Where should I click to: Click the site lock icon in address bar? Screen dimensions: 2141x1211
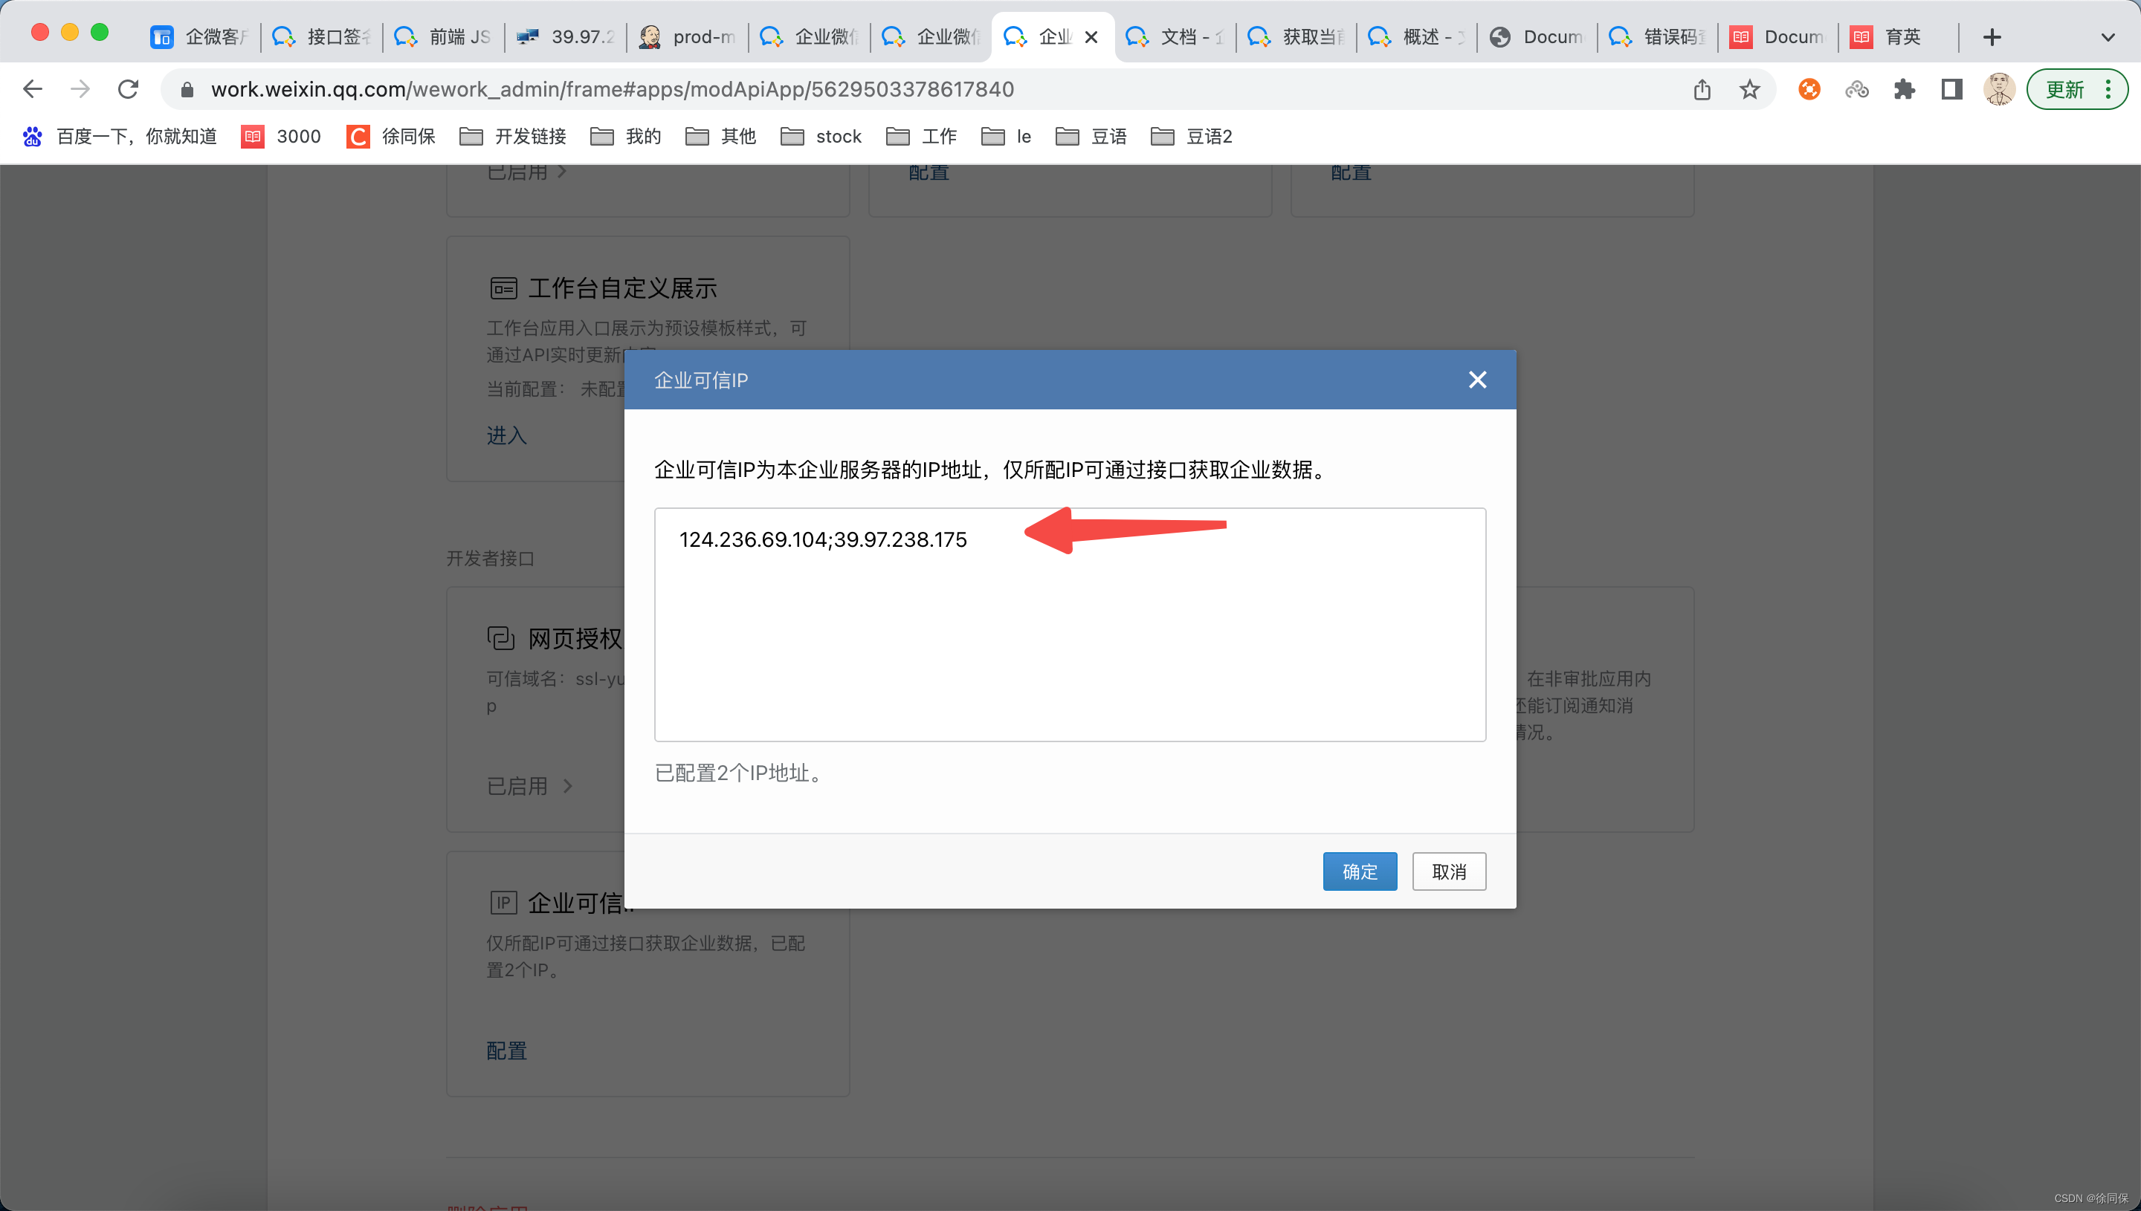point(187,89)
